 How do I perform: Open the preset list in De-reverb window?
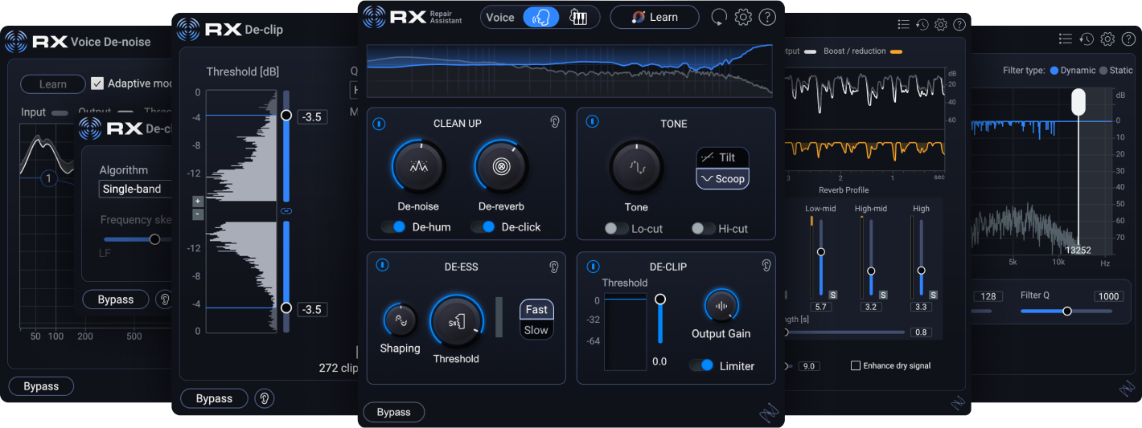903,25
